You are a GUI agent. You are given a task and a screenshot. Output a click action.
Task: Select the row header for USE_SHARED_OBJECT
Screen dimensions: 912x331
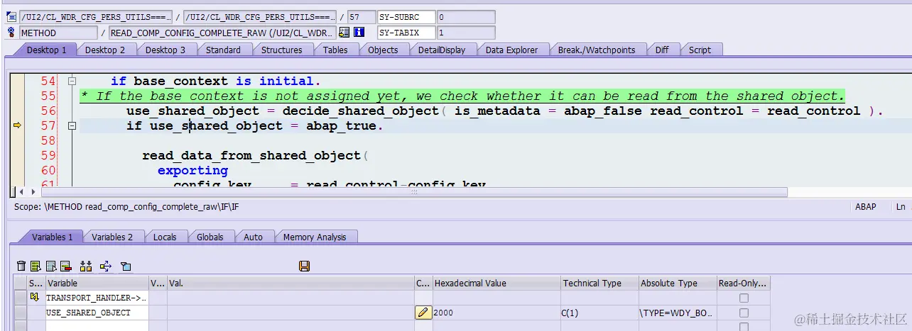[x=20, y=313]
